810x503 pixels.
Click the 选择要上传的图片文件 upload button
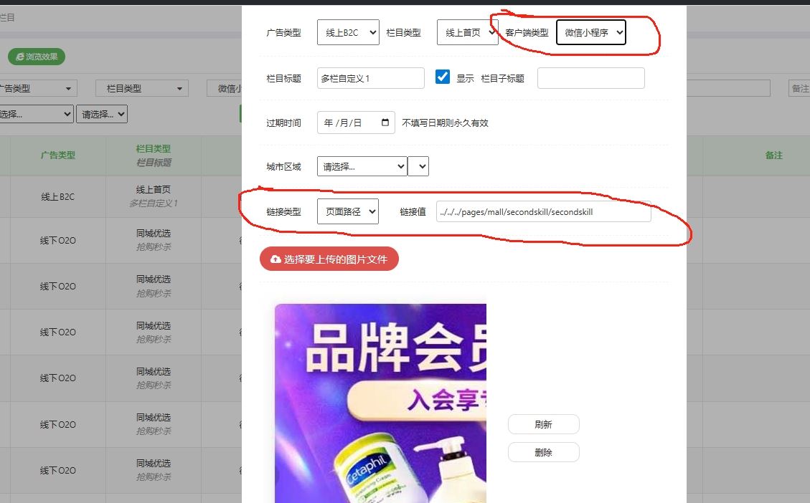coord(329,259)
